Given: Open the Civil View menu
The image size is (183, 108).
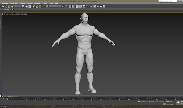Looking at the screenshot, I should pos(30,3).
